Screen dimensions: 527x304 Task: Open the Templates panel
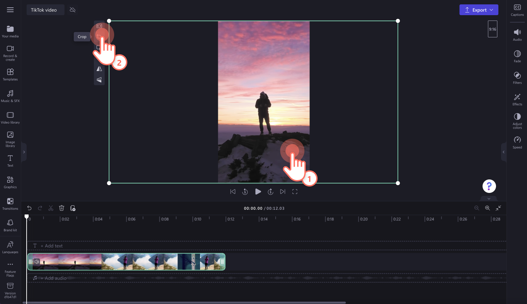point(10,75)
